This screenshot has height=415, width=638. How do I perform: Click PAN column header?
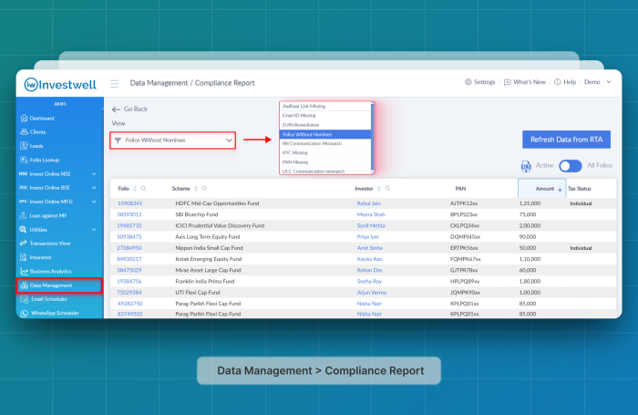pyautogui.click(x=460, y=189)
